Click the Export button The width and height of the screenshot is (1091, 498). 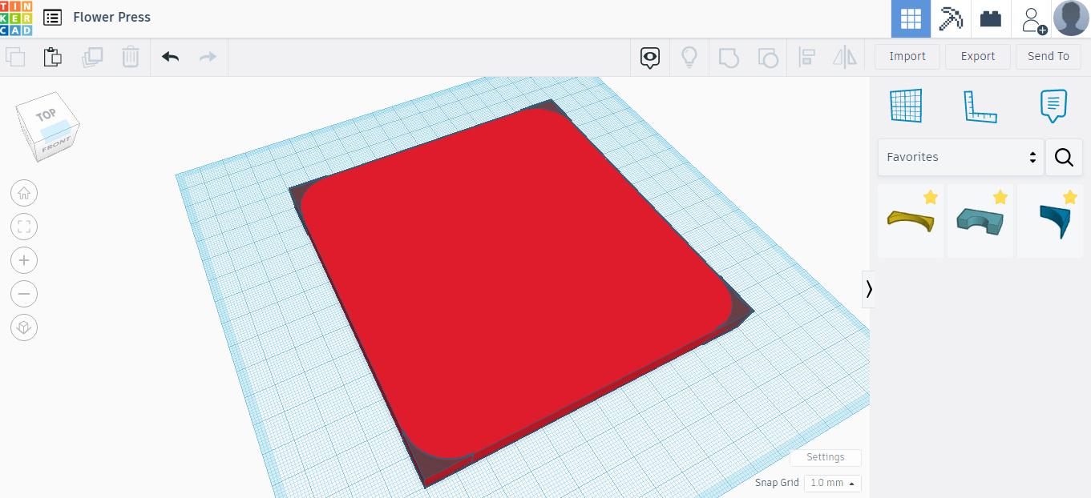[978, 56]
